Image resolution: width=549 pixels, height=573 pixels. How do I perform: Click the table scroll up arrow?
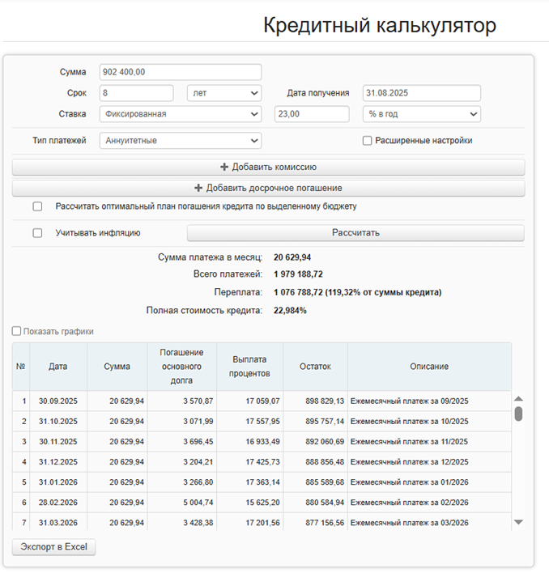[x=518, y=399]
